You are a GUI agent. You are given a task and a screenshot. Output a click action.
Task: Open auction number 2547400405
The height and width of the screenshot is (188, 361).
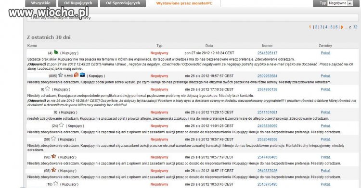click(x=267, y=157)
